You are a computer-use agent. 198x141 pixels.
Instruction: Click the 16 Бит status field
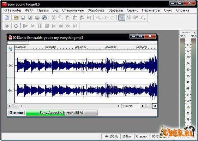click(127, 136)
